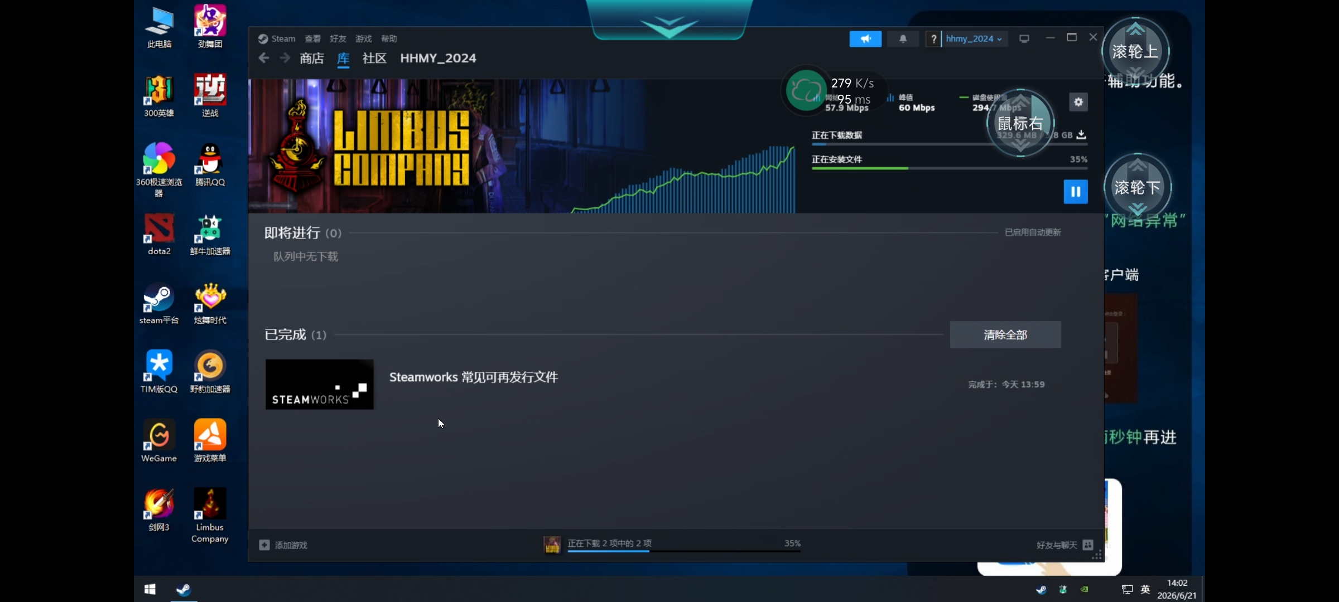Click small game thumbnail in bottom bar

point(552,545)
